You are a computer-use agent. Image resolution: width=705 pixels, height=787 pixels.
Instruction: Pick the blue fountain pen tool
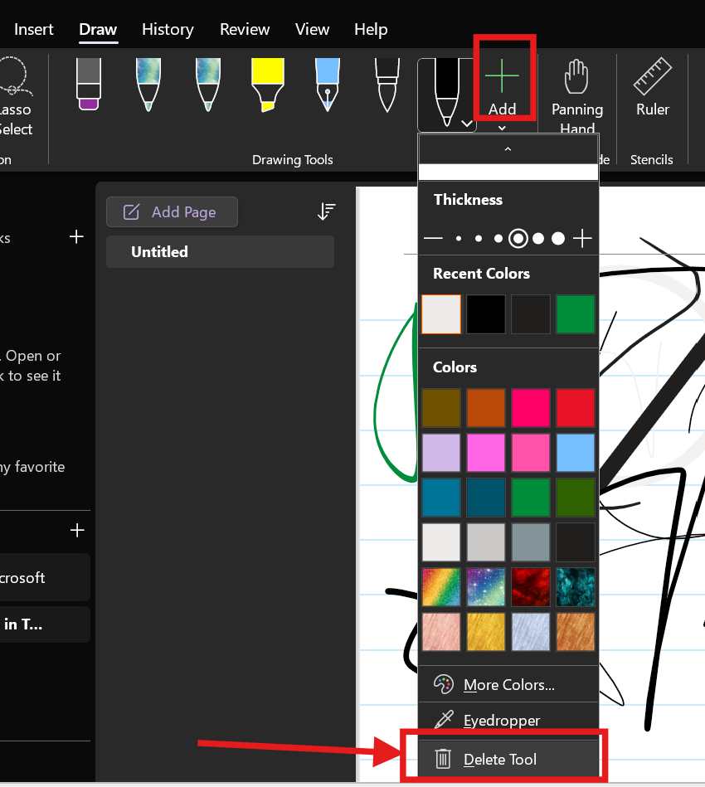click(328, 84)
